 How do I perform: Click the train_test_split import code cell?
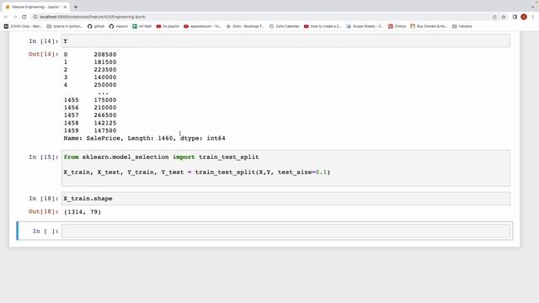coord(286,168)
